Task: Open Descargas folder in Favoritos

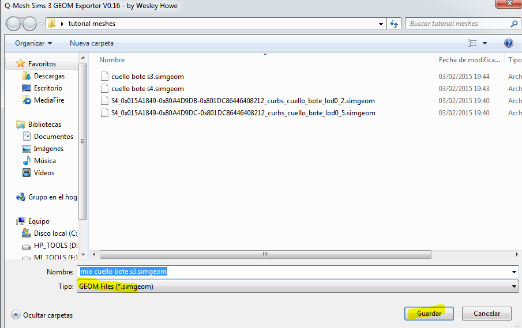Action: coord(48,76)
